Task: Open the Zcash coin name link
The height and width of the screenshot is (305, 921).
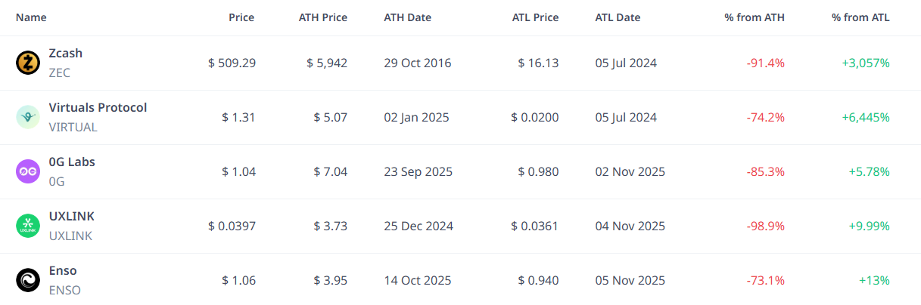Action: [x=66, y=54]
